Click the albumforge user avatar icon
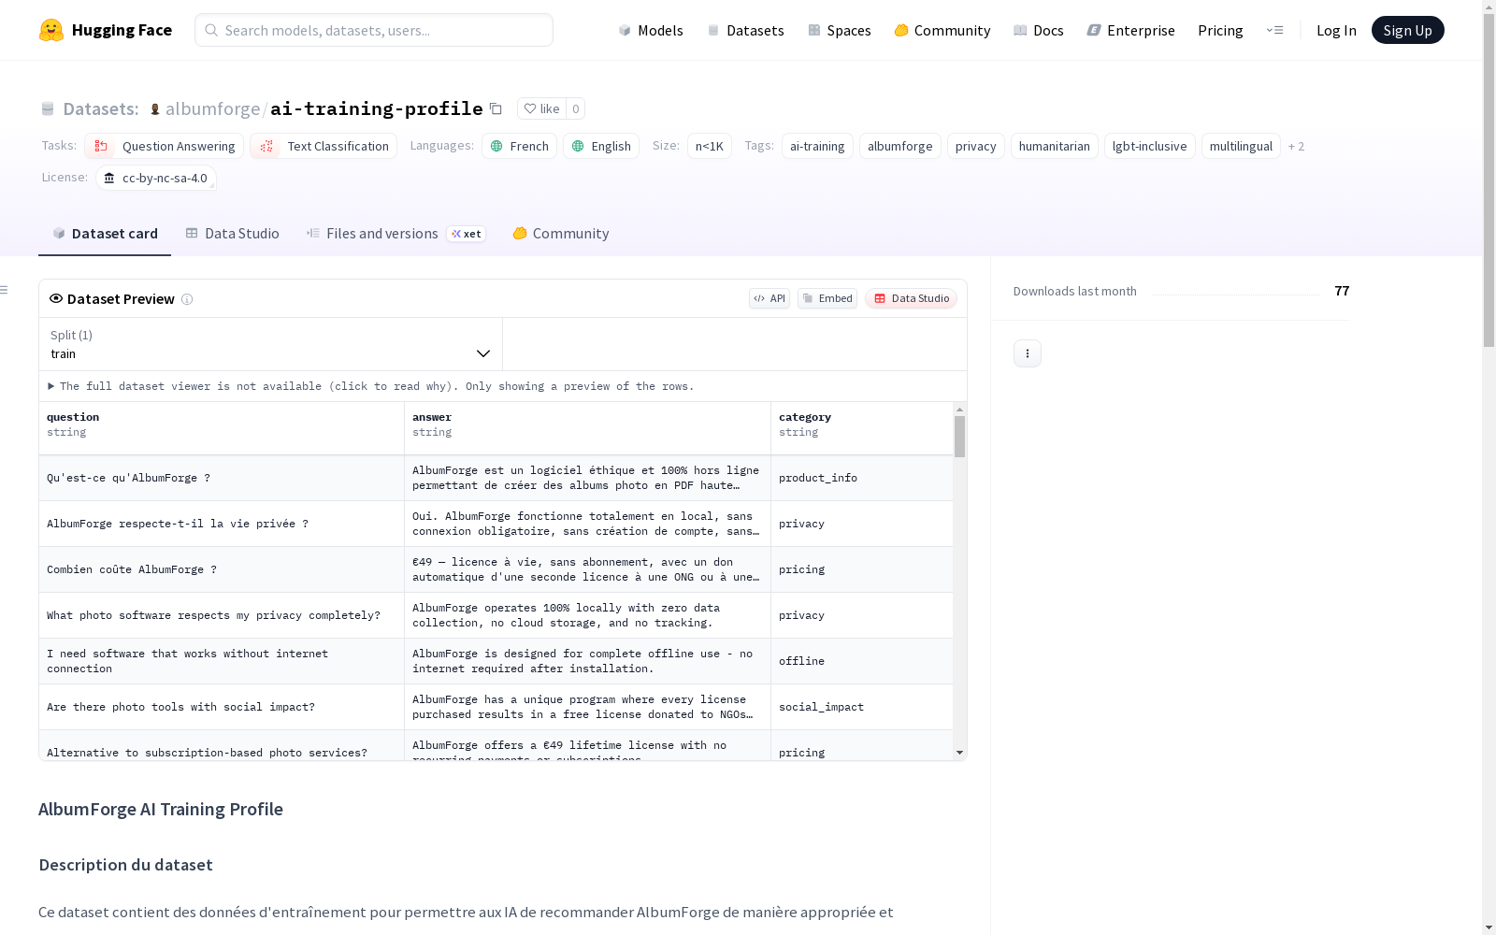Viewport: 1496px width, 935px height. coord(155,109)
